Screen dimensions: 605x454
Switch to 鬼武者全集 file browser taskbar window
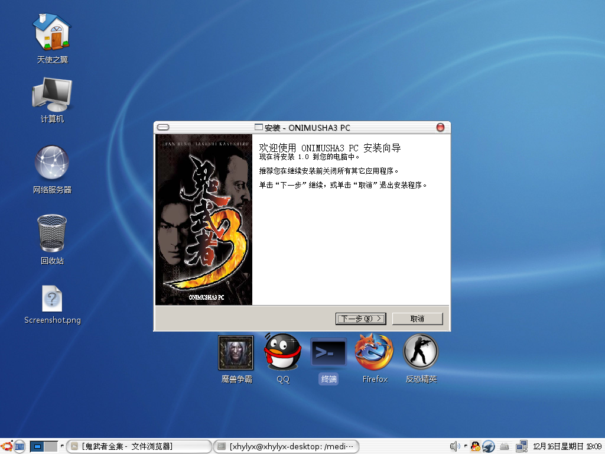(x=139, y=447)
